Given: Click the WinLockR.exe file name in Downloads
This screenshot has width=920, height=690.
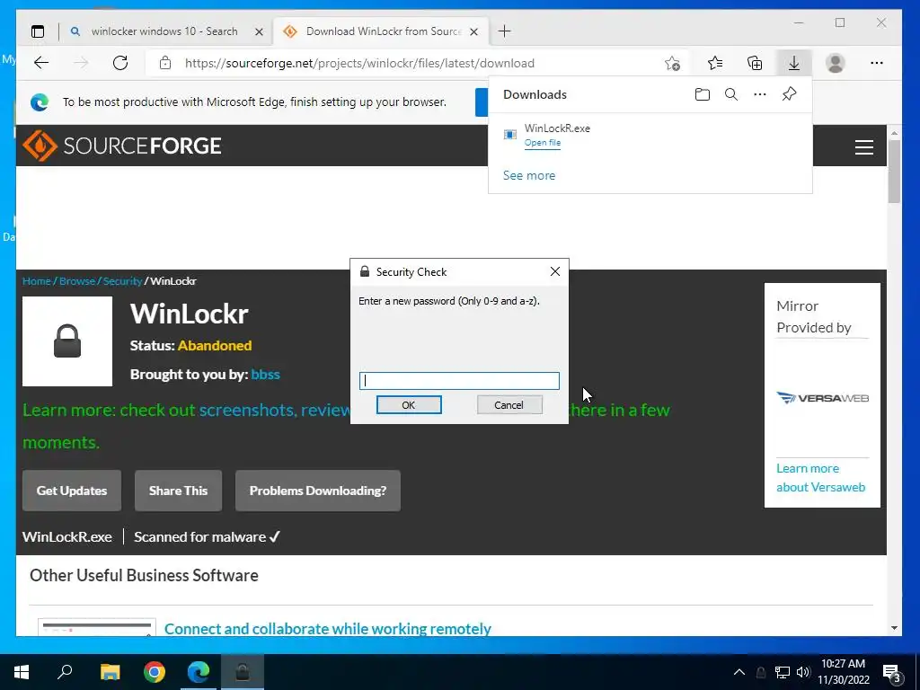Looking at the screenshot, I should (557, 128).
